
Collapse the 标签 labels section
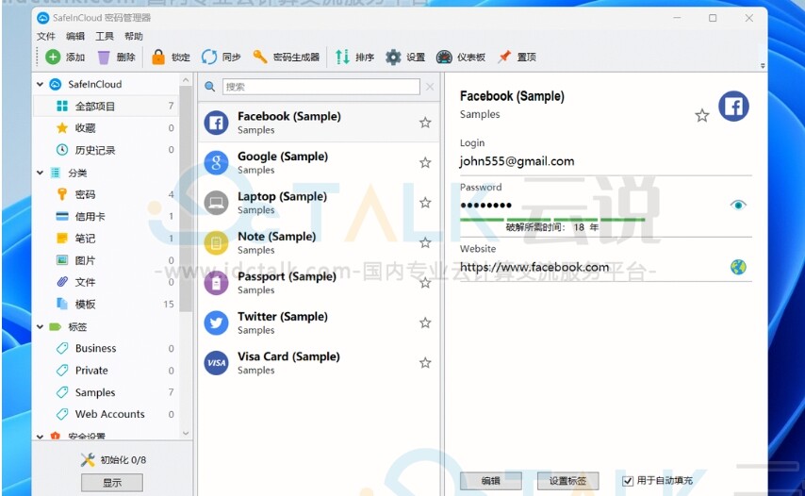point(40,326)
